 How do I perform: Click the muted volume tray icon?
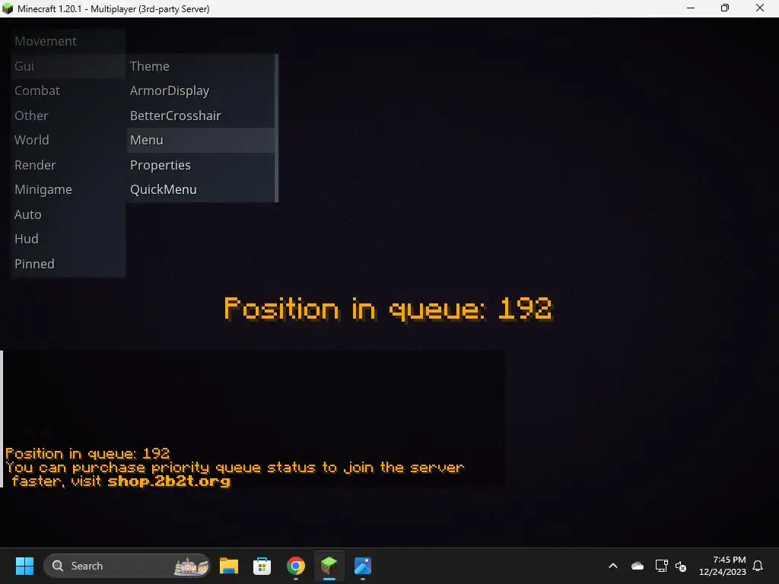coord(681,566)
